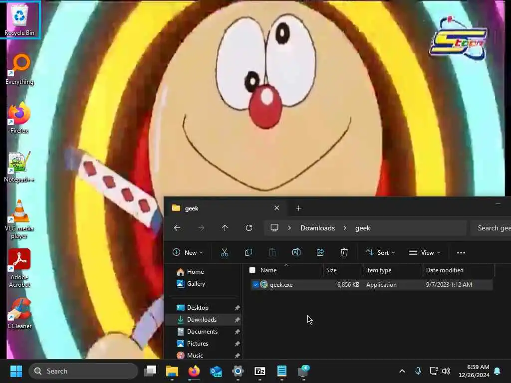Viewport: 511px width, 383px height.
Task: Share the selected file
Action: pos(320,252)
